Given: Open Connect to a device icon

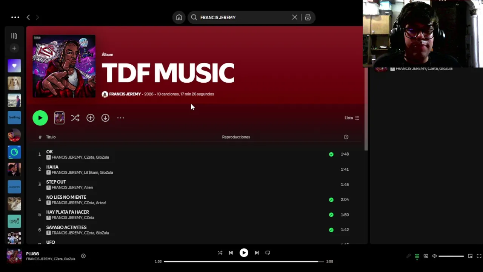Looking at the screenshot, I should 426,256.
